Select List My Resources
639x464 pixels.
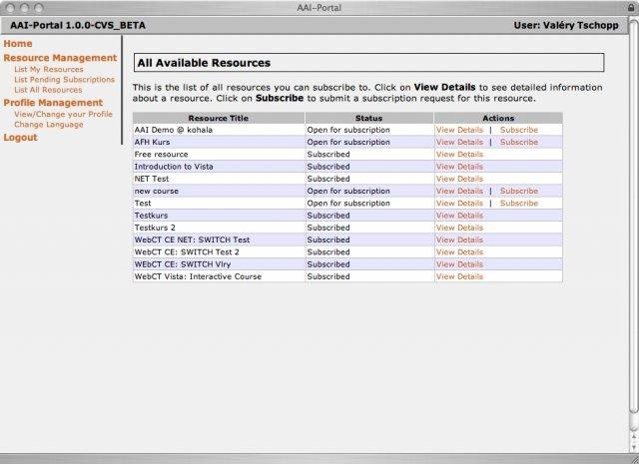pyautogui.click(x=49, y=69)
